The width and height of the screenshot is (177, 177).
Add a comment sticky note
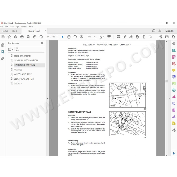click(118, 37)
